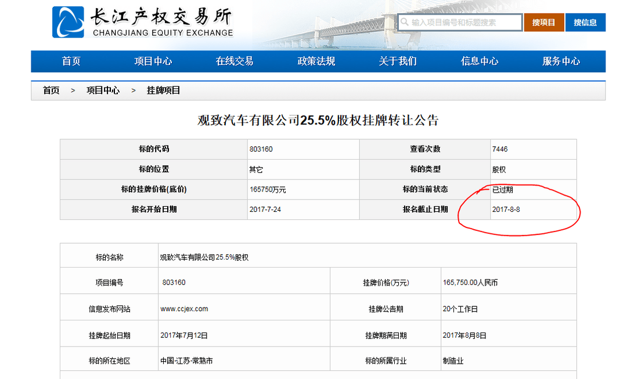Viewport: 627px width, 379px height.
Task: Open the 首页 navigation menu item
Action: [x=71, y=61]
